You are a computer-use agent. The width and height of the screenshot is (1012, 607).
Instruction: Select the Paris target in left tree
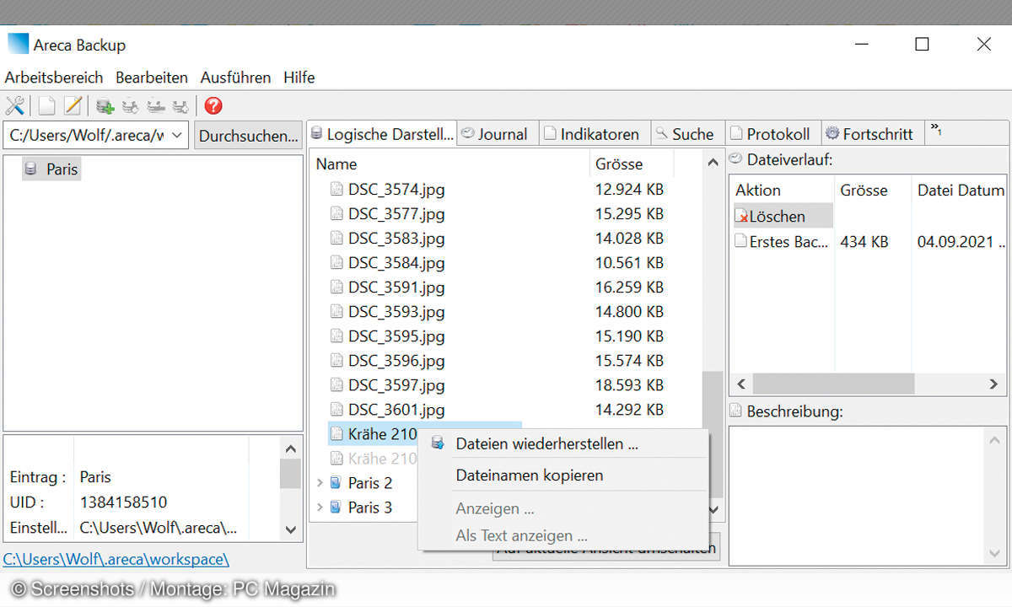pyautogui.click(x=62, y=169)
